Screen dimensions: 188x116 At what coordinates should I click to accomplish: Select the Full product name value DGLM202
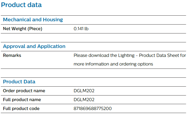(84, 100)
